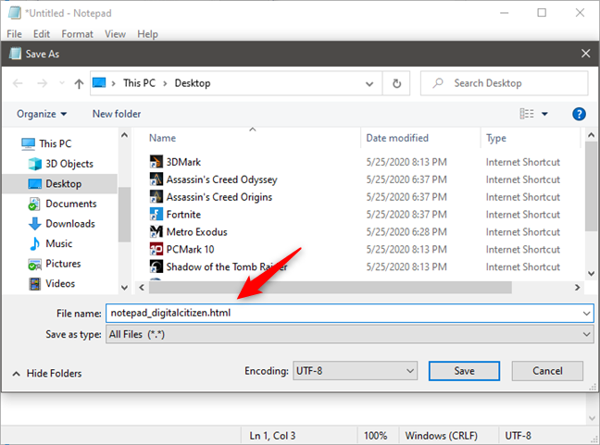Open the Music folder in sidebar

(58, 243)
